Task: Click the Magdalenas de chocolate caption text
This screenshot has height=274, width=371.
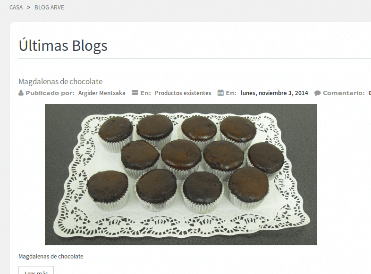Action: pos(51,256)
